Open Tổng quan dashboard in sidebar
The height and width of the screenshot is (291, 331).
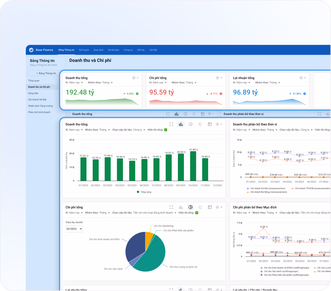click(x=34, y=81)
